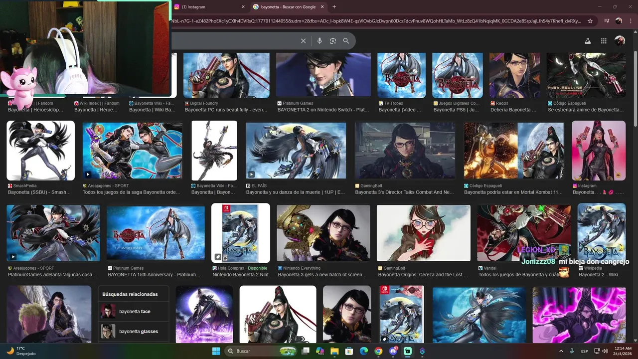
Task: Open the SmashPedia Bayonetta thumbnail
Action: pos(40,151)
